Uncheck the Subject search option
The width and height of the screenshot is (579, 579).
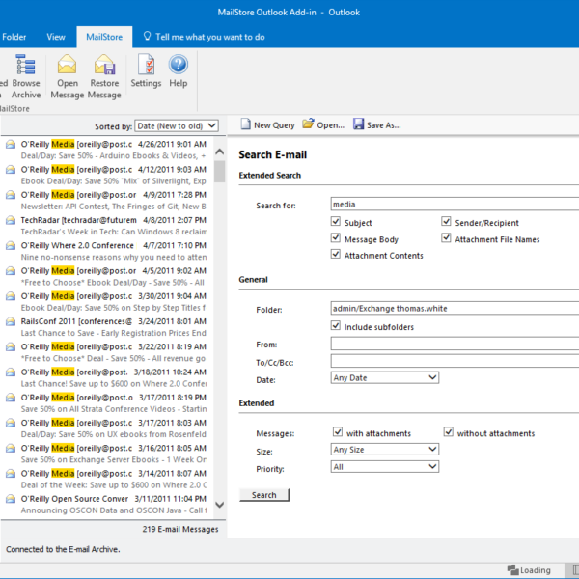[335, 222]
